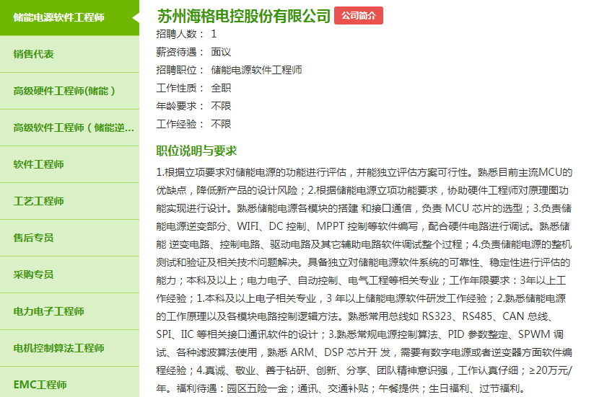Click the 招聘职位 value in the details
The width and height of the screenshot is (599, 397).
pyautogui.click(x=256, y=70)
